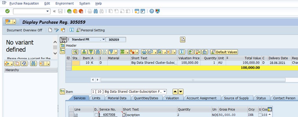The width and height of the screenshot is (298, 117).
Task: Open Help via the question mark icon
Action: click(152, 11)
